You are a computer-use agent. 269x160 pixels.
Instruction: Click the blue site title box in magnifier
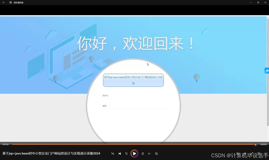(x=133, y=80)
